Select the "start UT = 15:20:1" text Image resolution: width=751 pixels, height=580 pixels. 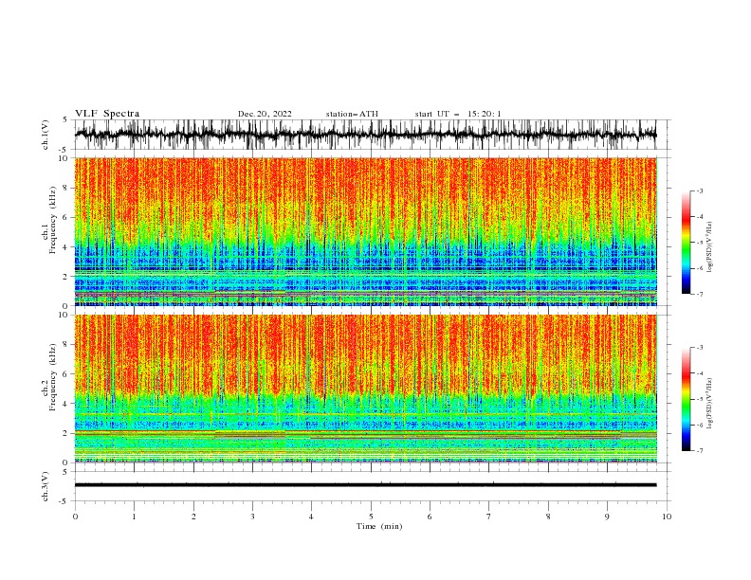click(457, 114)
